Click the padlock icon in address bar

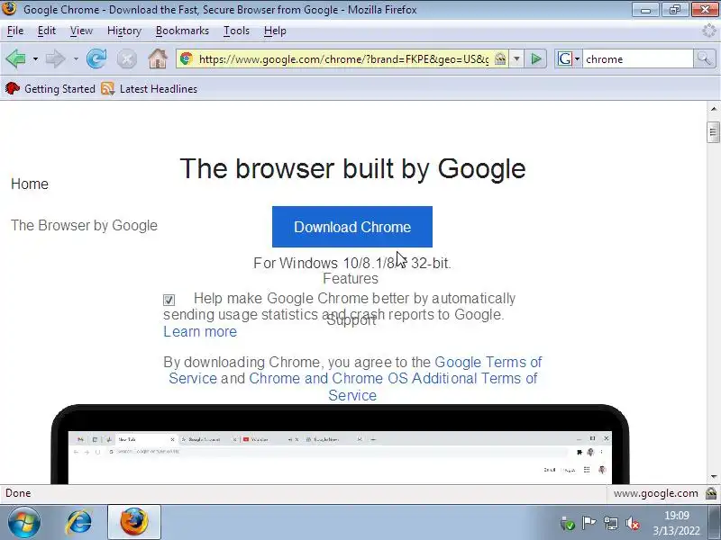500,58
